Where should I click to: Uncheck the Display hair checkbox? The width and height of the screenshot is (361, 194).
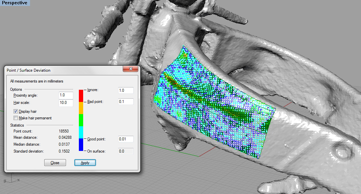[x=16, y=111]
